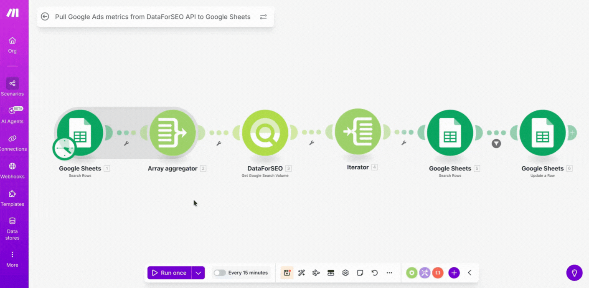589x288 pixels.
Task: Collapse the toolbar with left chevron
Action: (470, 273)
